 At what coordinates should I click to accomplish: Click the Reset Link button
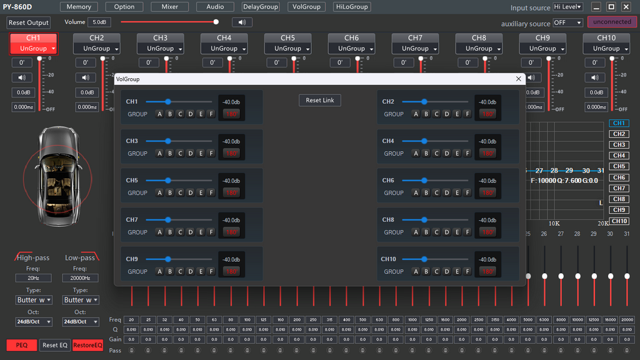tap(320, 100)
